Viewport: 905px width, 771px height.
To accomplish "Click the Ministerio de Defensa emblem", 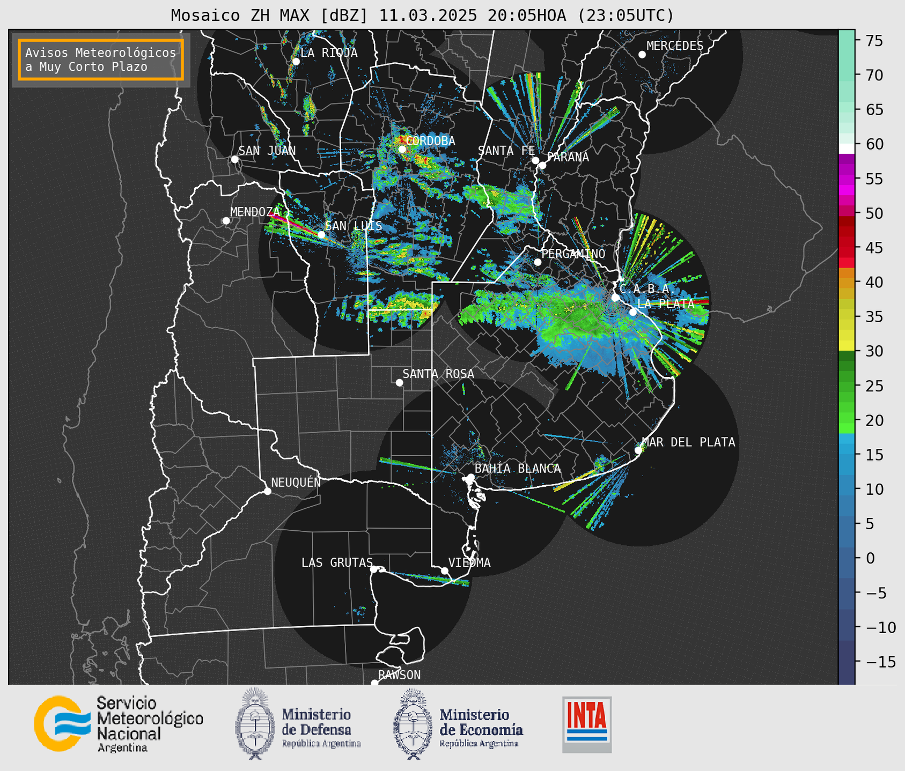I will pyautogui.click(x=255, y=724).
